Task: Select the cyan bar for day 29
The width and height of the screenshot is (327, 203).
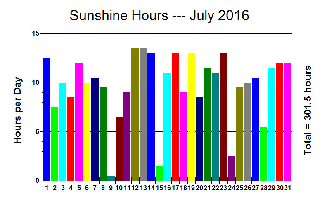Action: [x=272, y=124]
